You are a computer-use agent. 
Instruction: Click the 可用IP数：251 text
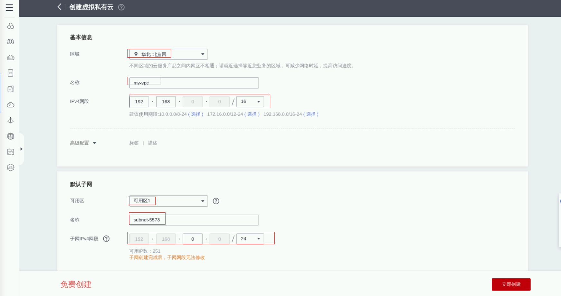[145, 251]
